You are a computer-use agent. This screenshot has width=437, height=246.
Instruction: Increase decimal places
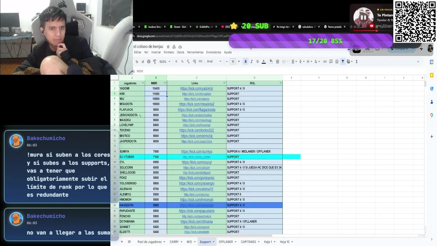194,61
